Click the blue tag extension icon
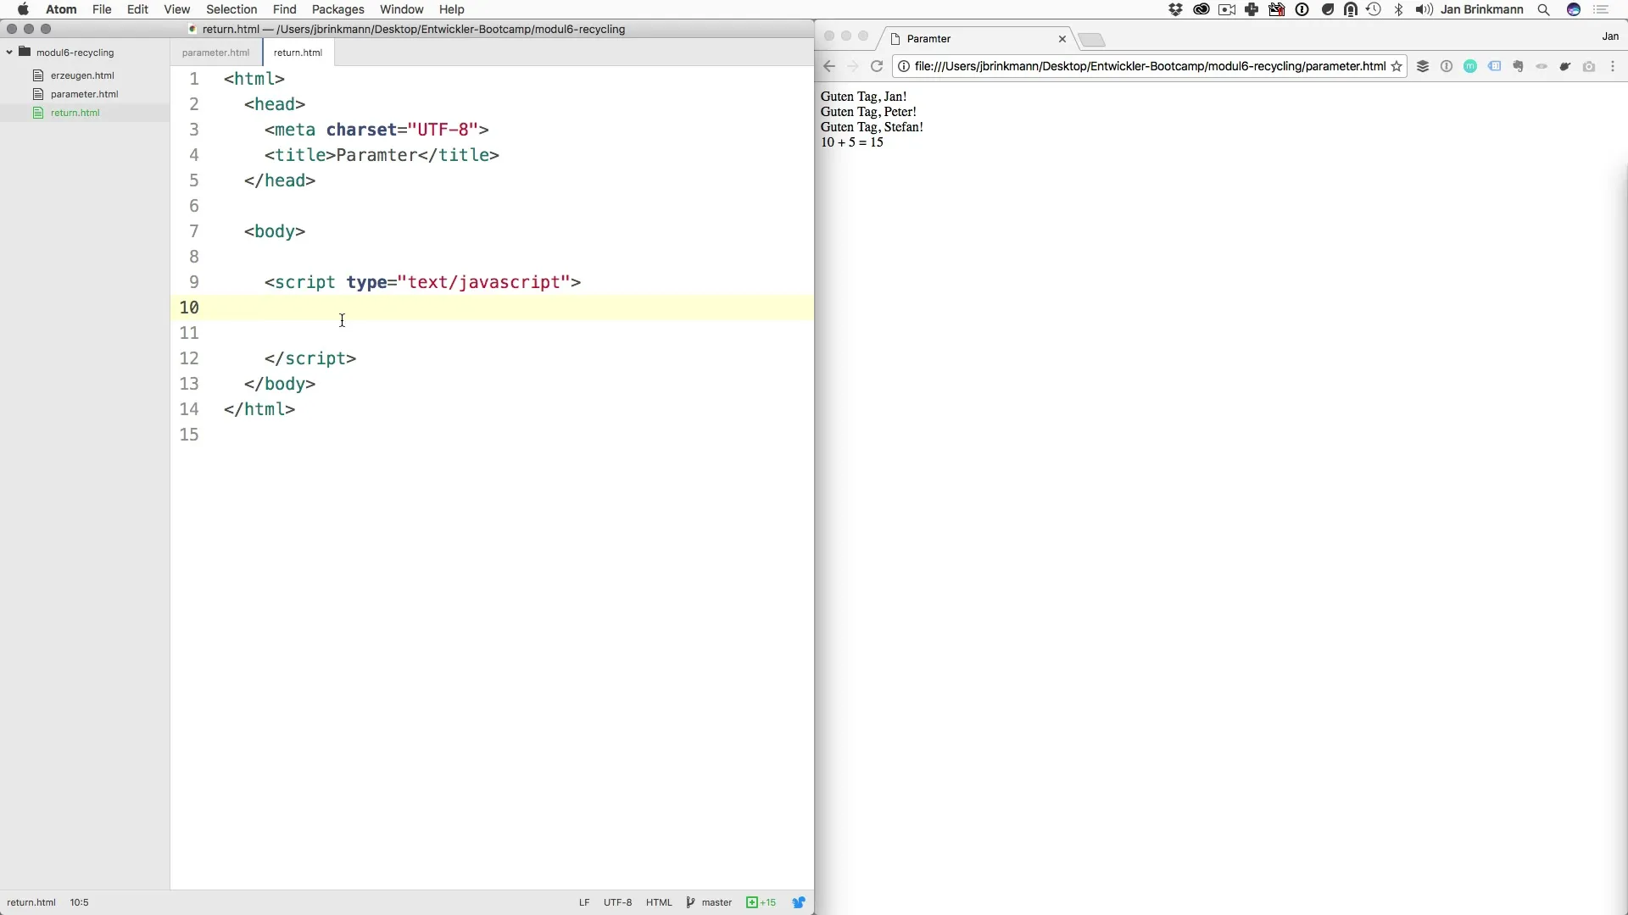The width and height of the screenshot is (1628, 915). tap(1494, 66)
